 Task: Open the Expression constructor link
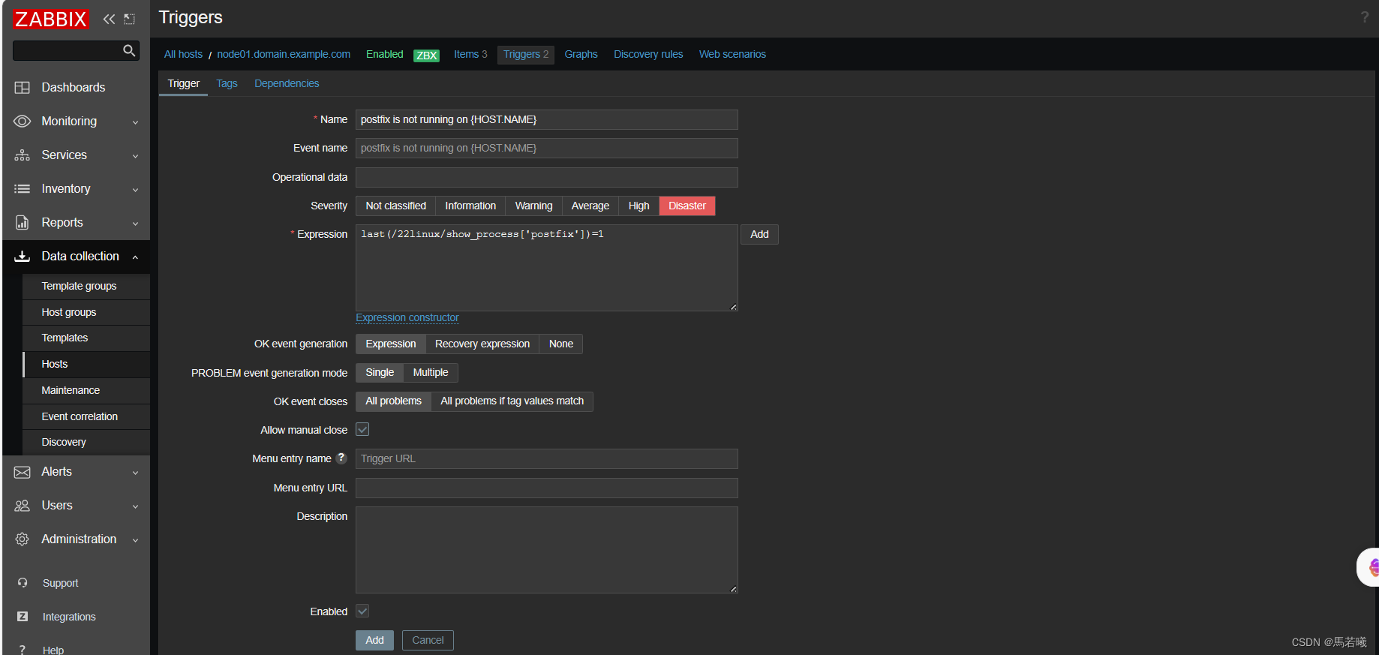tap(407, 318)
